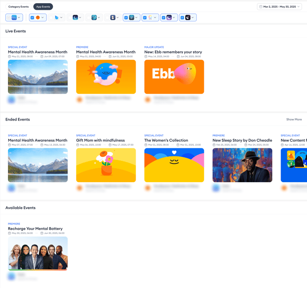Screen dimensions: 307x288
Task: Open dropdown chevron beside the black moon app
Action: [x=193, y=17]
